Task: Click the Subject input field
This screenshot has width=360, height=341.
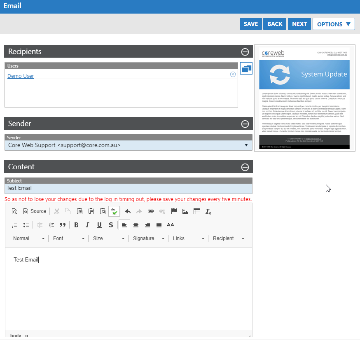Action: 128,188
